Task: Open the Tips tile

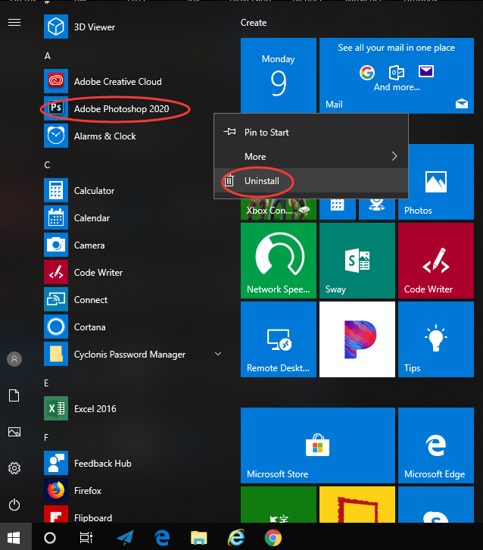Action: 436,339
